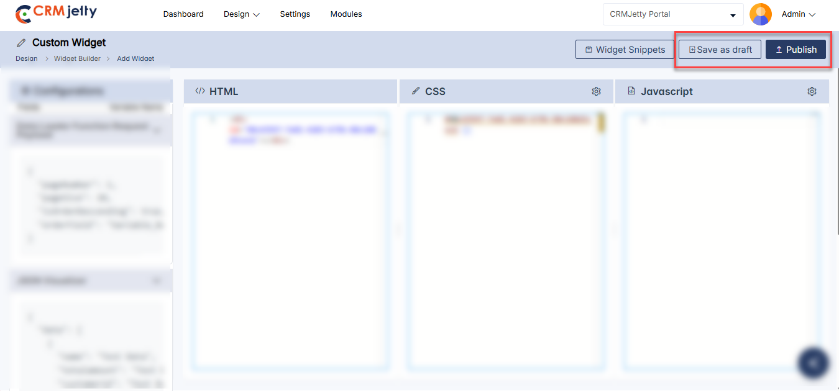Click the Javascript file icon

631,91
